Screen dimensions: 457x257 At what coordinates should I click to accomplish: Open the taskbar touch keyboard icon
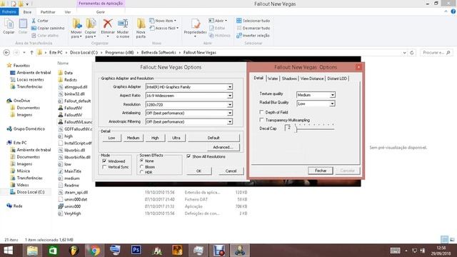[395, 251]
